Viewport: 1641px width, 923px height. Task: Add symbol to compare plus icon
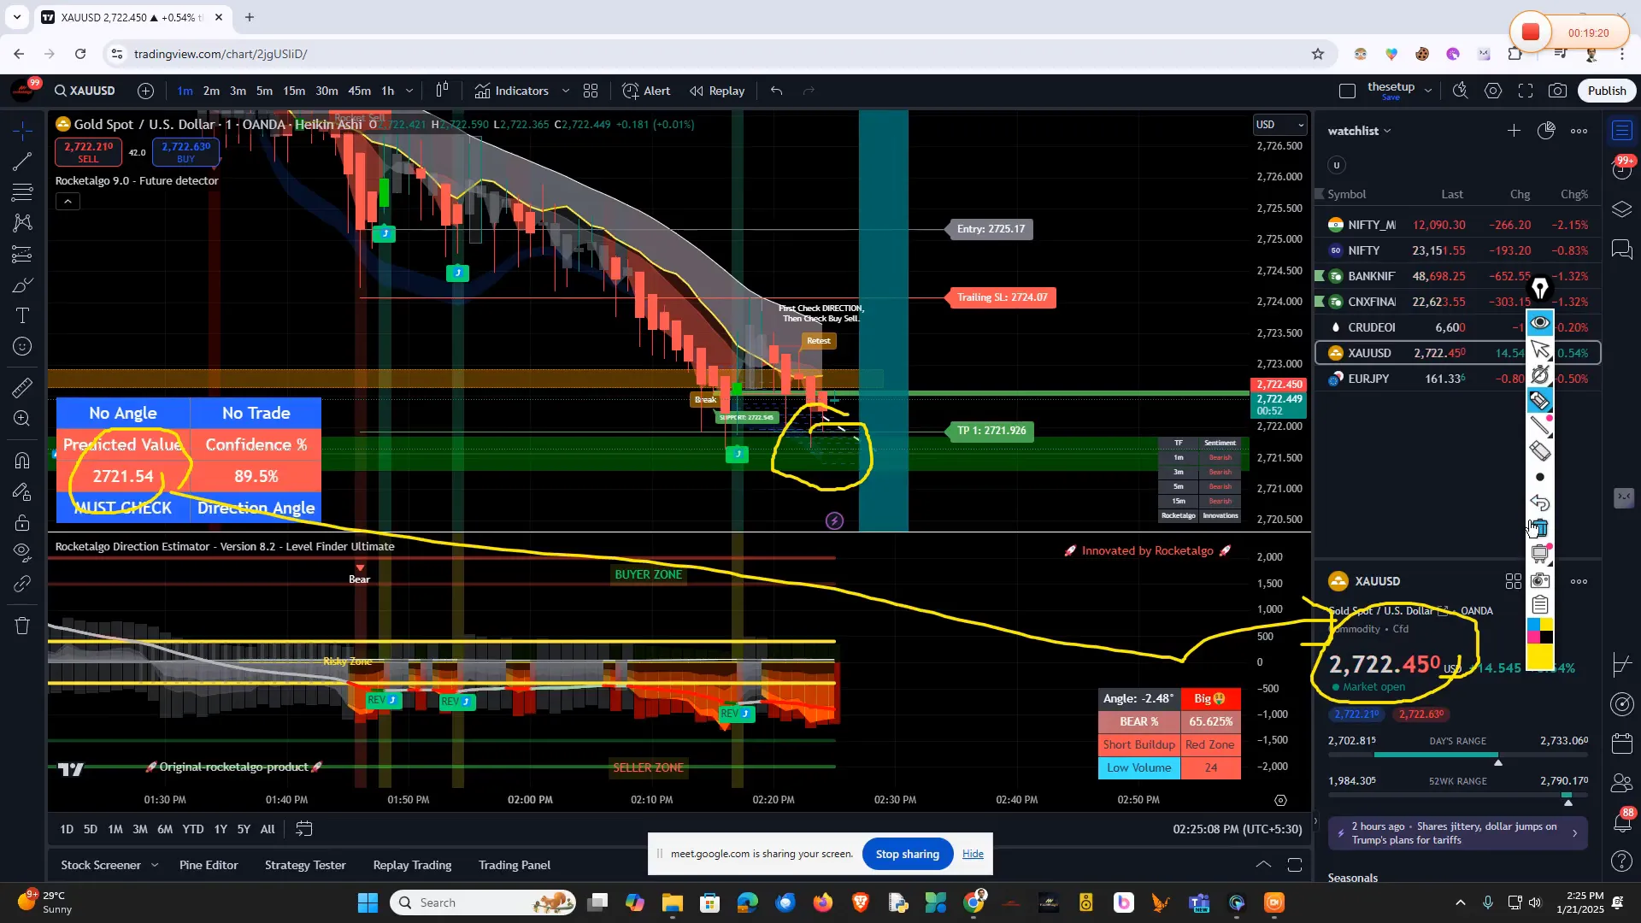[x=146, y=91]
